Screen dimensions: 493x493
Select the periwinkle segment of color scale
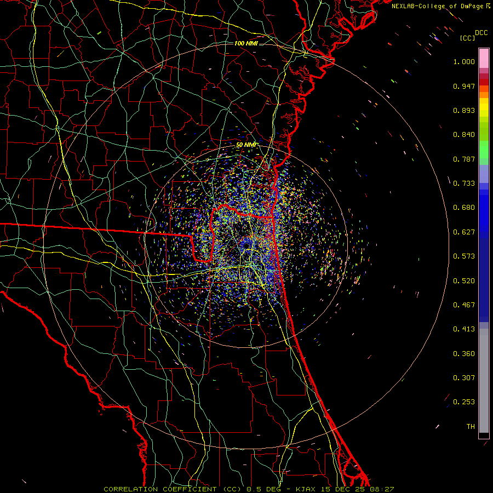point(484,174)
